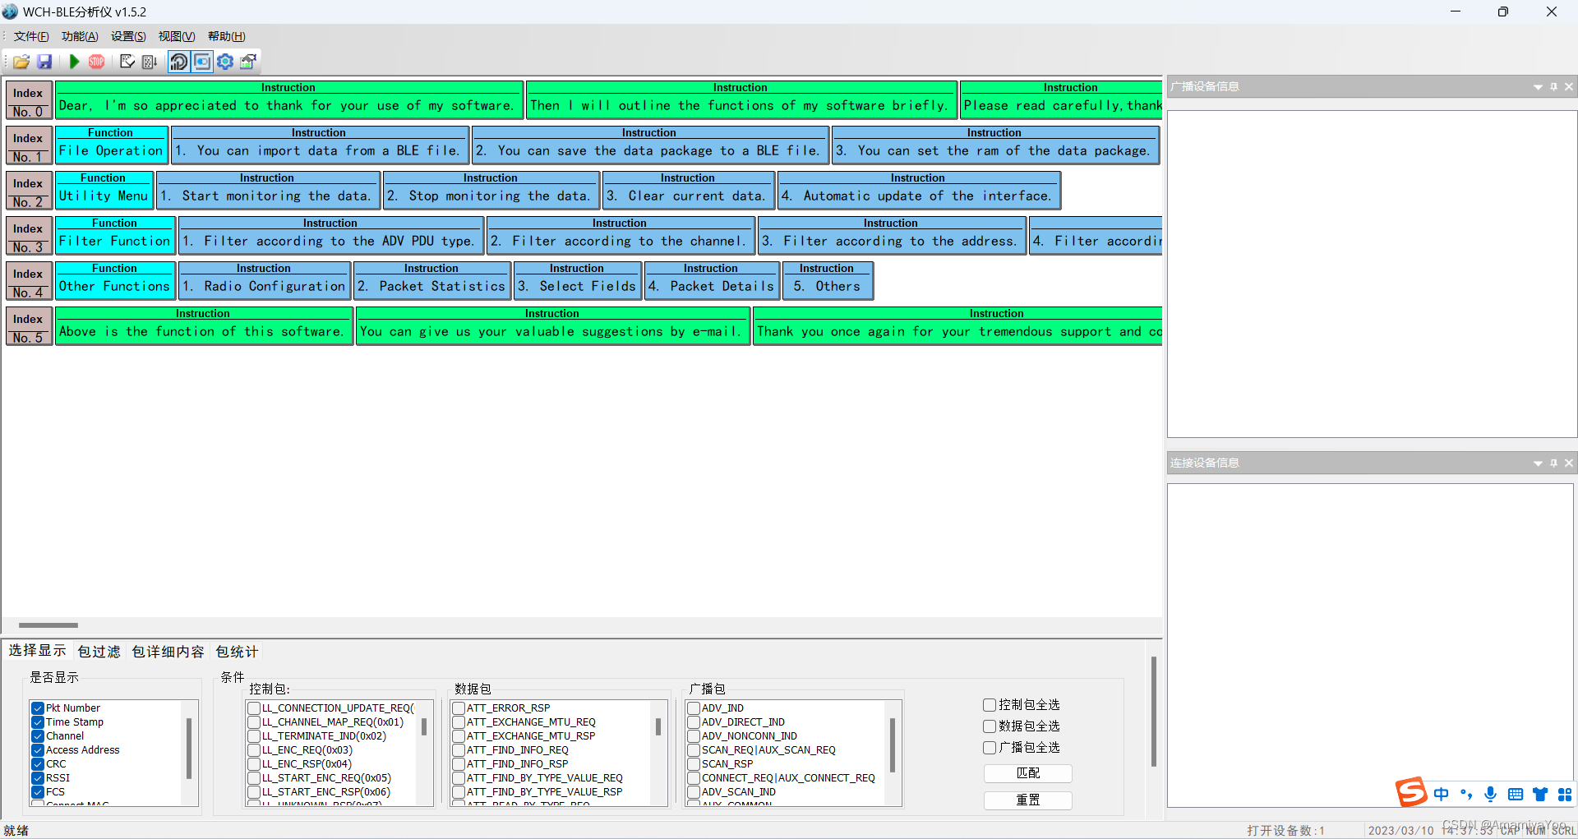Open the Sogou soft keyboard icon

[1516, 795]
